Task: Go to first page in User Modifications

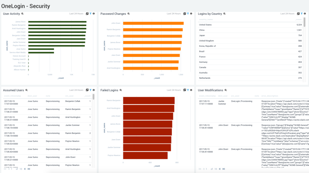Action: (200, 169)
